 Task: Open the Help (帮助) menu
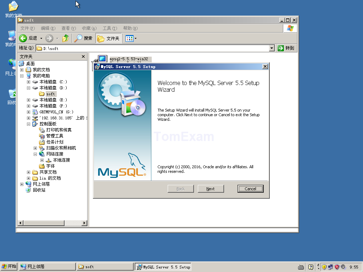(130, 28)
